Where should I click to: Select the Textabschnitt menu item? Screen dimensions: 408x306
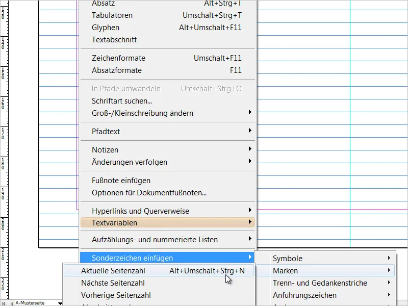168,40
